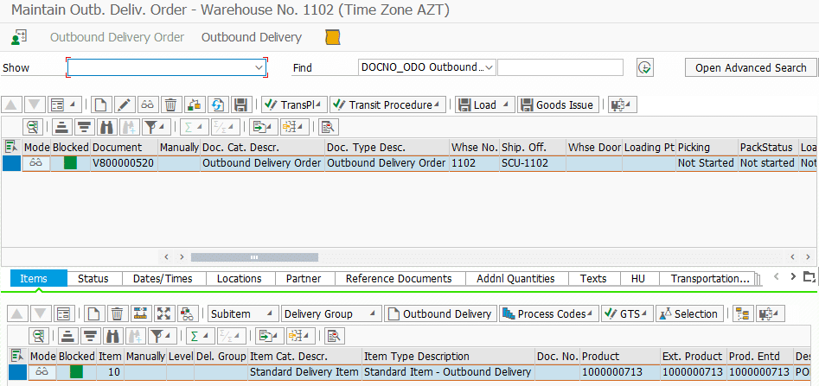Image resolution: width=819 pixels, height=386 pixels.
Task: Click the select-all corner icon of header grid
Action: coord(10,147)
